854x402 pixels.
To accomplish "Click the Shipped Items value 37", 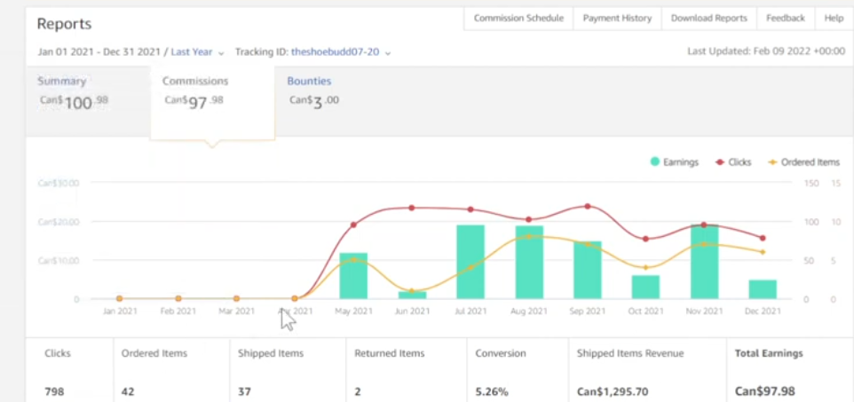I will 244,391.
